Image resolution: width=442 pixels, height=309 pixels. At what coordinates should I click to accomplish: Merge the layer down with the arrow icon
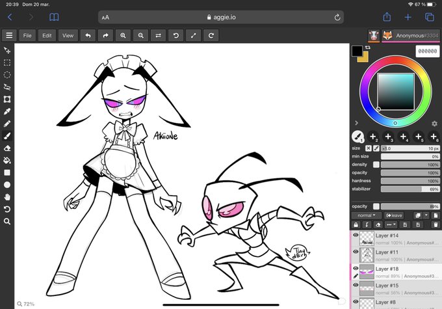click(367, 225)
